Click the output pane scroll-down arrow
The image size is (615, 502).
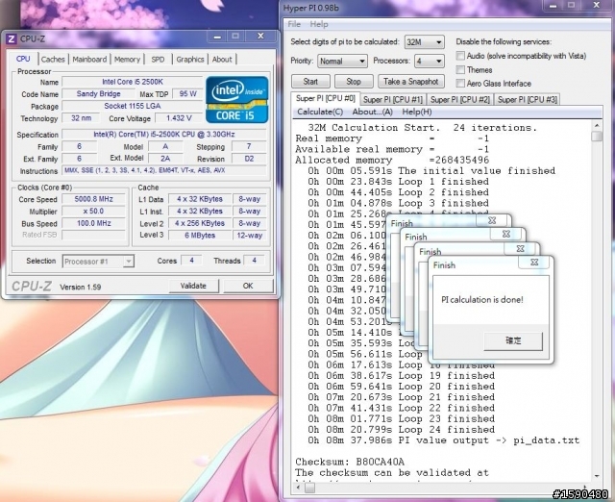click(x=597, y=476)
